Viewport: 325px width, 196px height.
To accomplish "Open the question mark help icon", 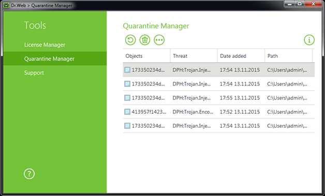I will (29, 174).
